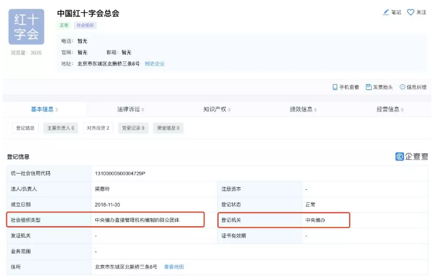Select the 变更记录 0 sub-tab button
The width and height of the screenshot is (443, 276).
(133, 128)
